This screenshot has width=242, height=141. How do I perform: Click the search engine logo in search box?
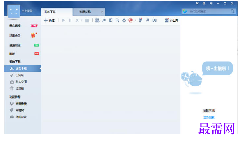point(185,11)
